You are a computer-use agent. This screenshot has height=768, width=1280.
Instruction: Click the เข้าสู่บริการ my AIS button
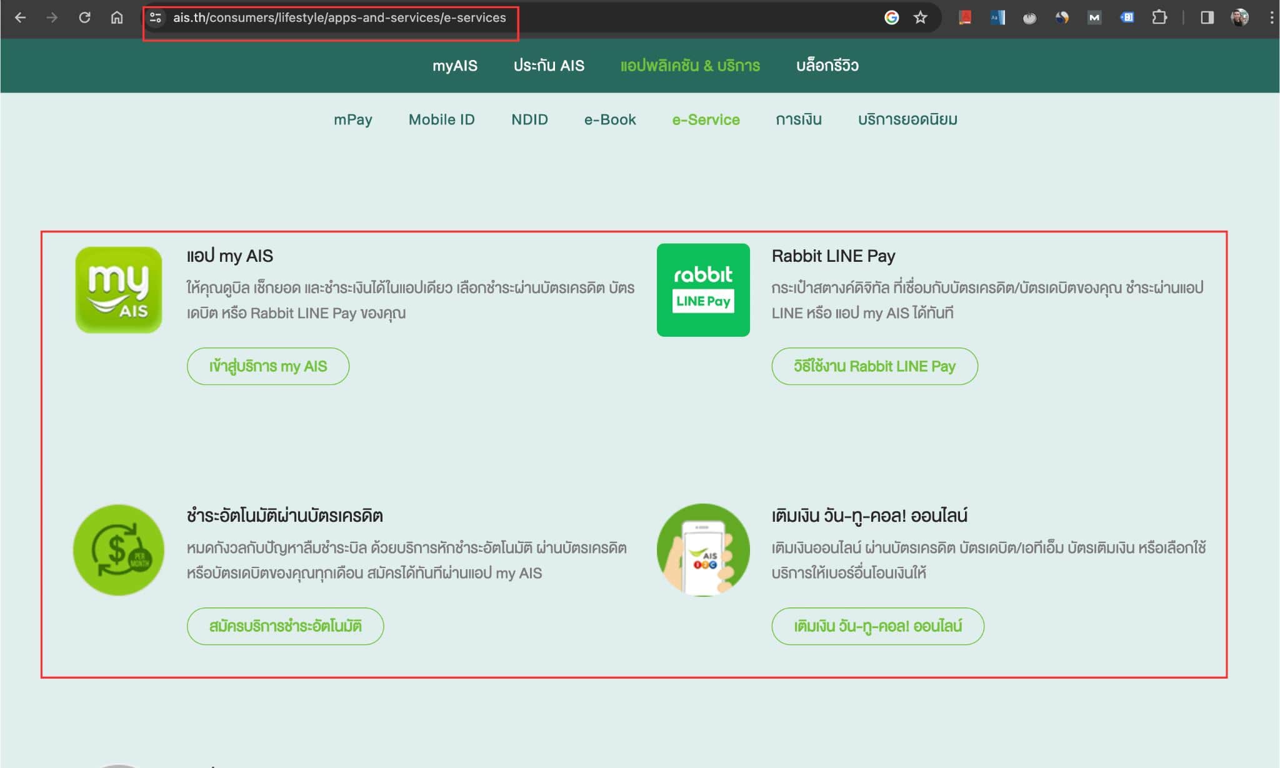pos(268,366)
